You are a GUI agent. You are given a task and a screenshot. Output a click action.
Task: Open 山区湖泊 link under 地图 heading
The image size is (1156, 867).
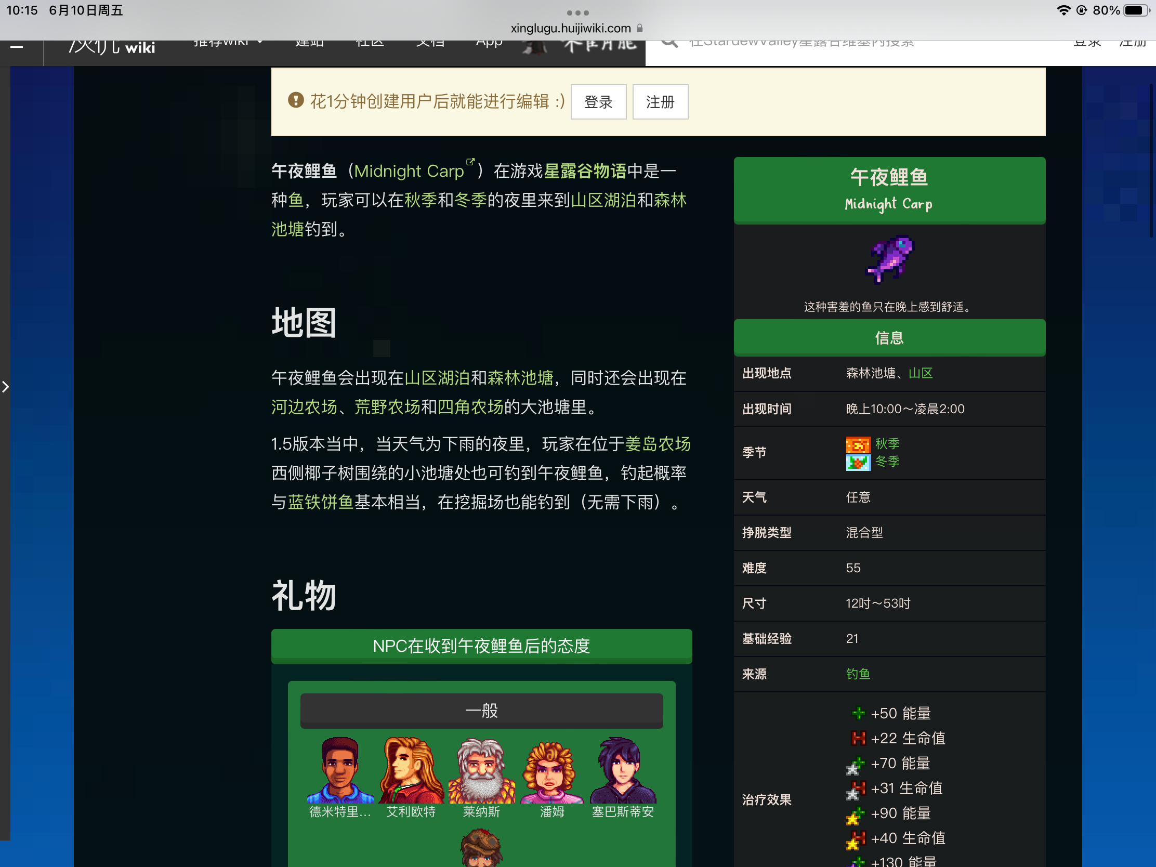point(437,378)
